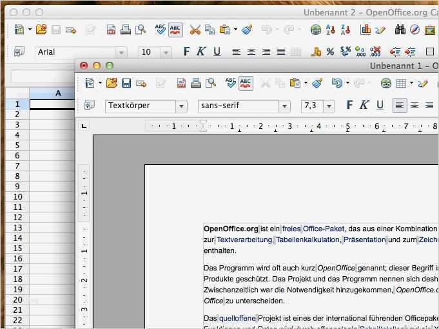
Task: Open Textkörper paragraph style dropdown
Action: coord(181,106)
